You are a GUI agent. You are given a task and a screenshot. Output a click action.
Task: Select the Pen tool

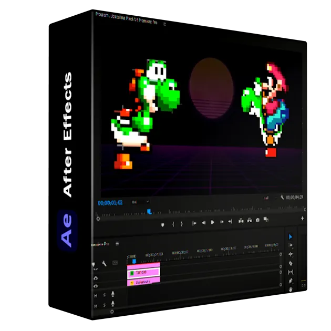291,281
